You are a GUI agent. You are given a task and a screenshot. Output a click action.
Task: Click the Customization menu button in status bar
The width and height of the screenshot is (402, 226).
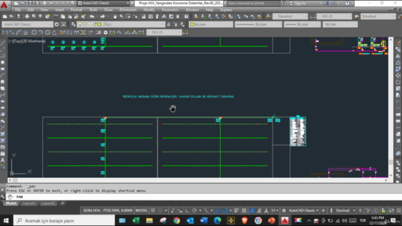click(x=399, y=211)
